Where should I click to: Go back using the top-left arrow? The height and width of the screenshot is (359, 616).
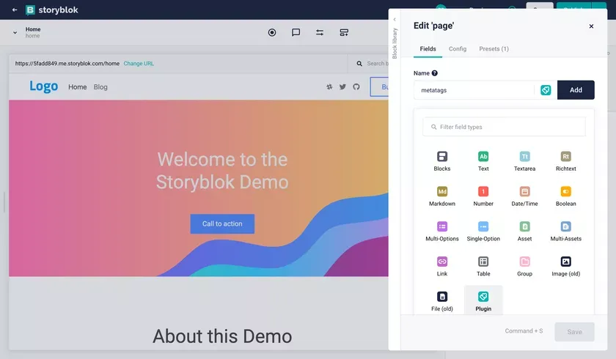15,10
